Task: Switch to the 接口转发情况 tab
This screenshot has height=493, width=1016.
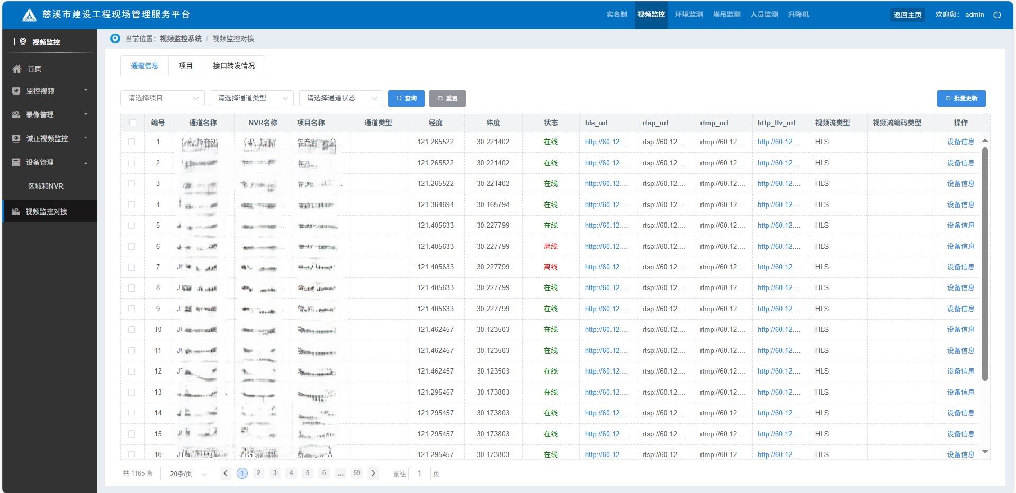Action: tap(233, 66)
